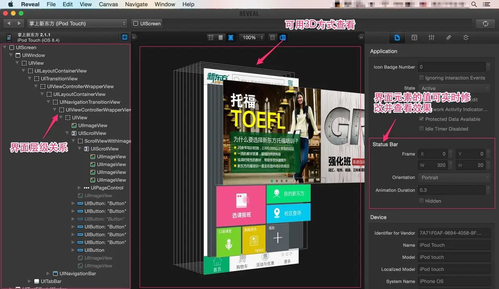Open the Apple menu

pos(10,4)
